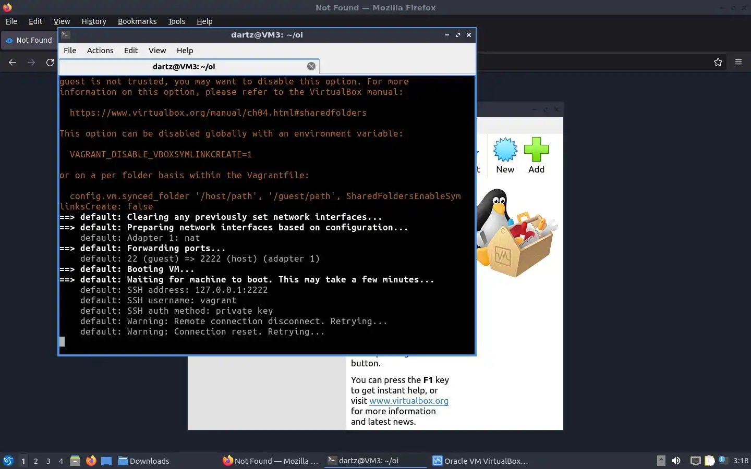Open the terminal's File menu
The image size is (751, 469).
click(x=70, y=51)
